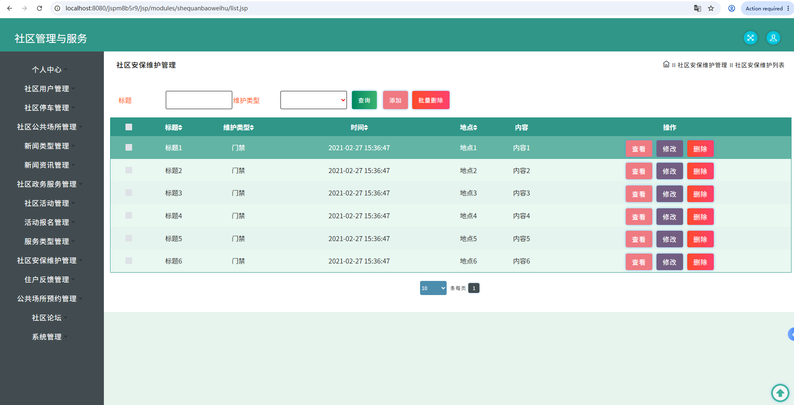Click 查看 for 标题6 row
Viewport: 794px width, 405px height.
[x=639, y=262]
